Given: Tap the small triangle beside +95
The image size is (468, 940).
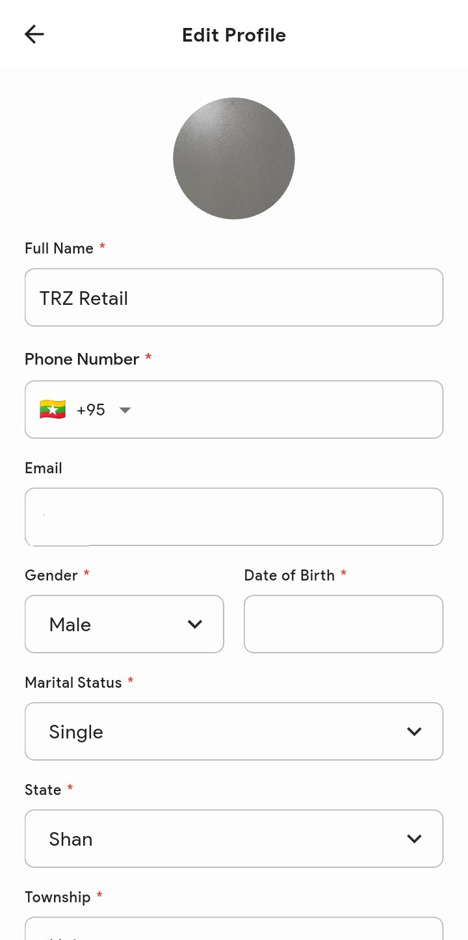Looking at the screenshot, I should coord(125,410).
